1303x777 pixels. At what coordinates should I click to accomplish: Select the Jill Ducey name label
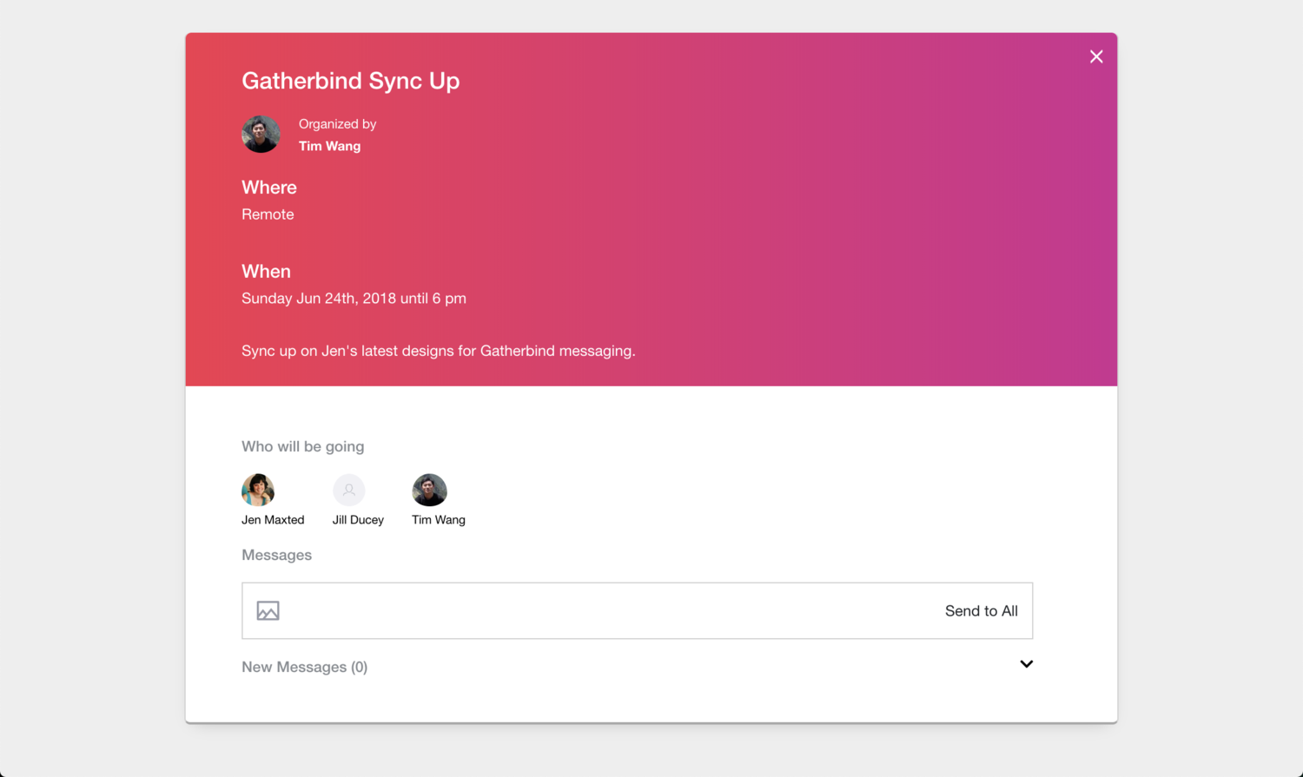click(358, 520)
